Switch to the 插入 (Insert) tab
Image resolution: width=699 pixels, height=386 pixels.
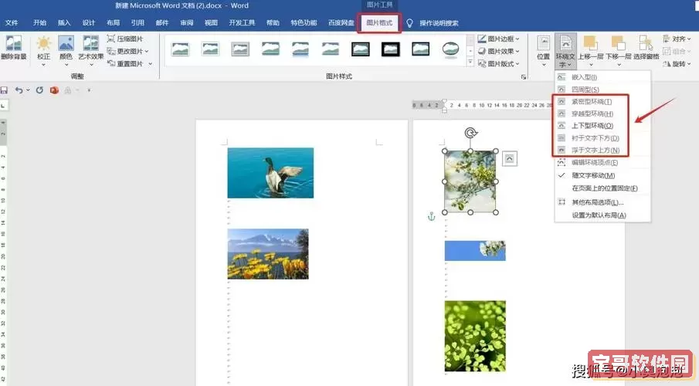[x=64, y=22]
